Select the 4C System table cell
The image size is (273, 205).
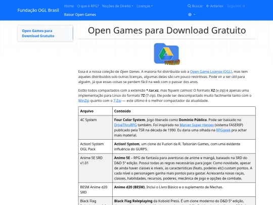tap(96, 128)
